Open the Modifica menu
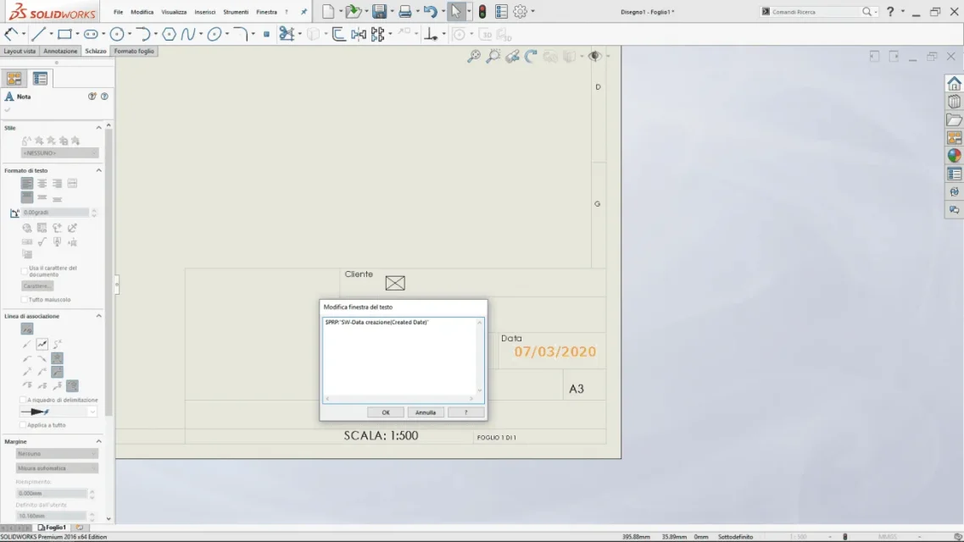The width and height of the screenshot is (964, 542). point(142,12)
